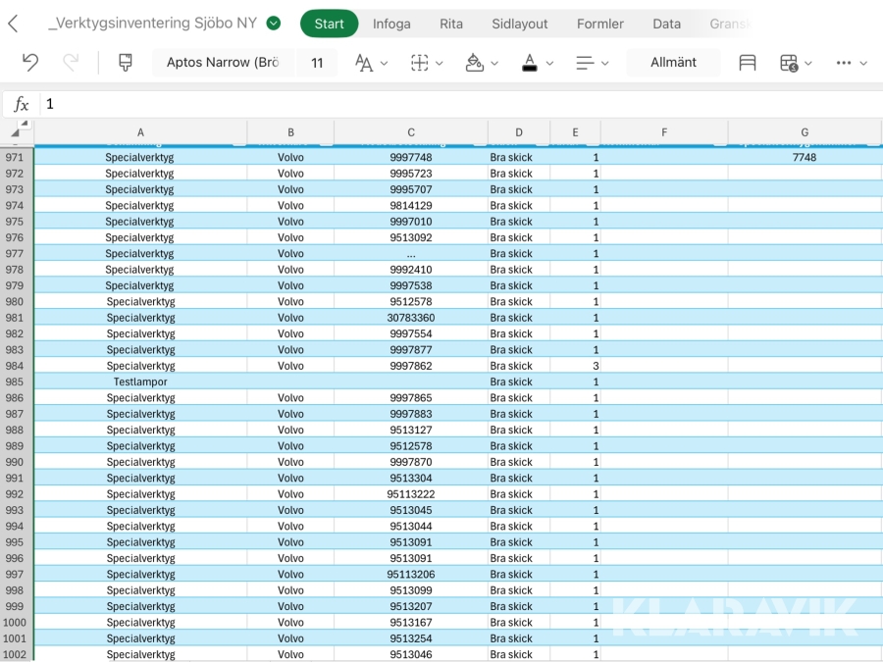Viewport: 883px width, 662px height.
Task: Click the select-all corner triangle
Action: click(18, 131)
